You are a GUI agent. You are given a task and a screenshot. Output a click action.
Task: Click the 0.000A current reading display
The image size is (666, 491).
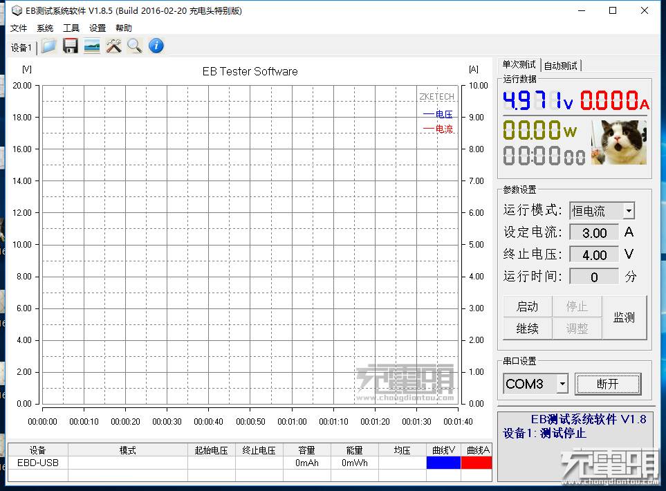[615, 101]
